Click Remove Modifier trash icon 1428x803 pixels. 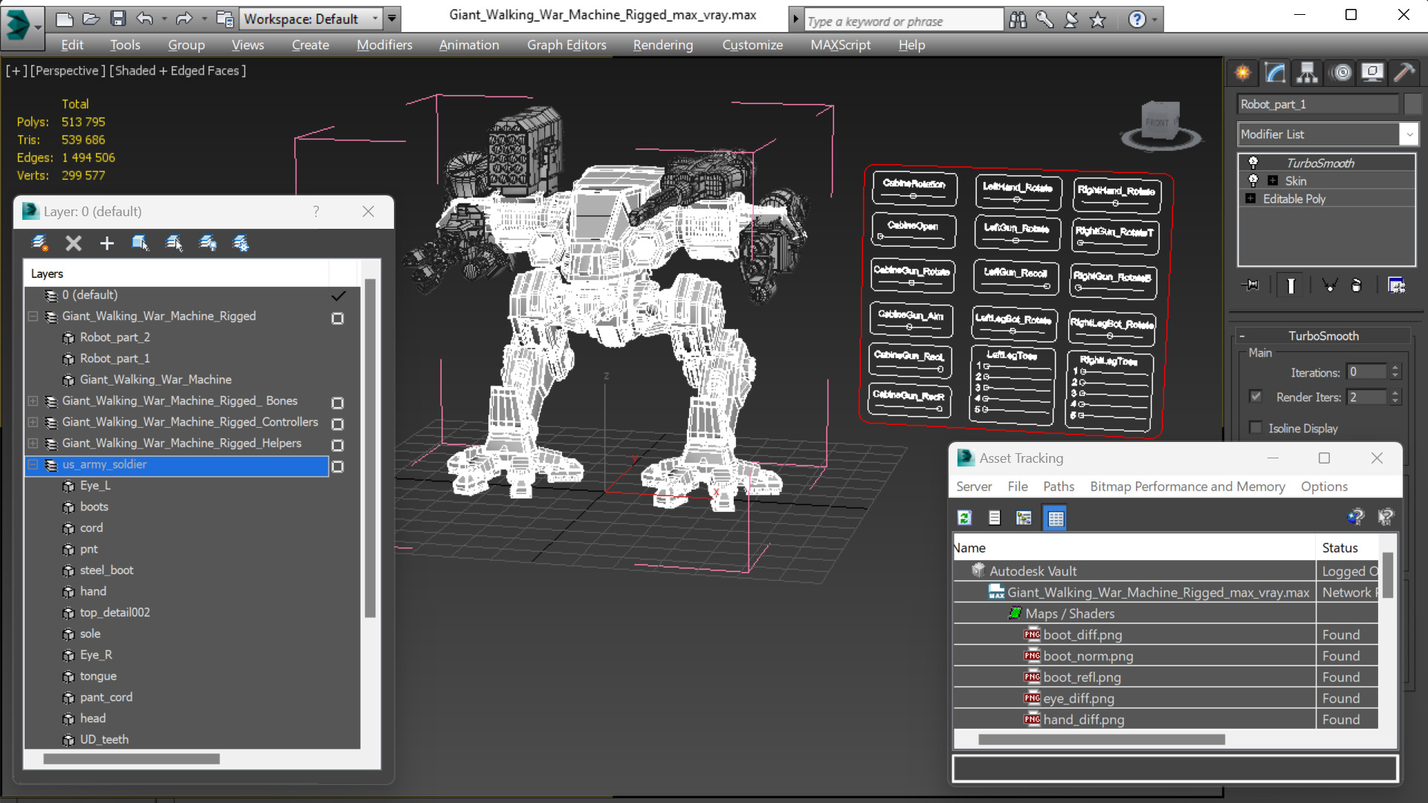coord(1356,285)
